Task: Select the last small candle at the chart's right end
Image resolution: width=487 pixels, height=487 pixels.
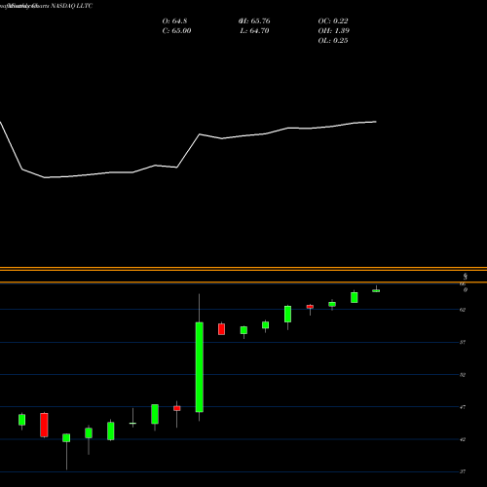Action: (376, 290)
